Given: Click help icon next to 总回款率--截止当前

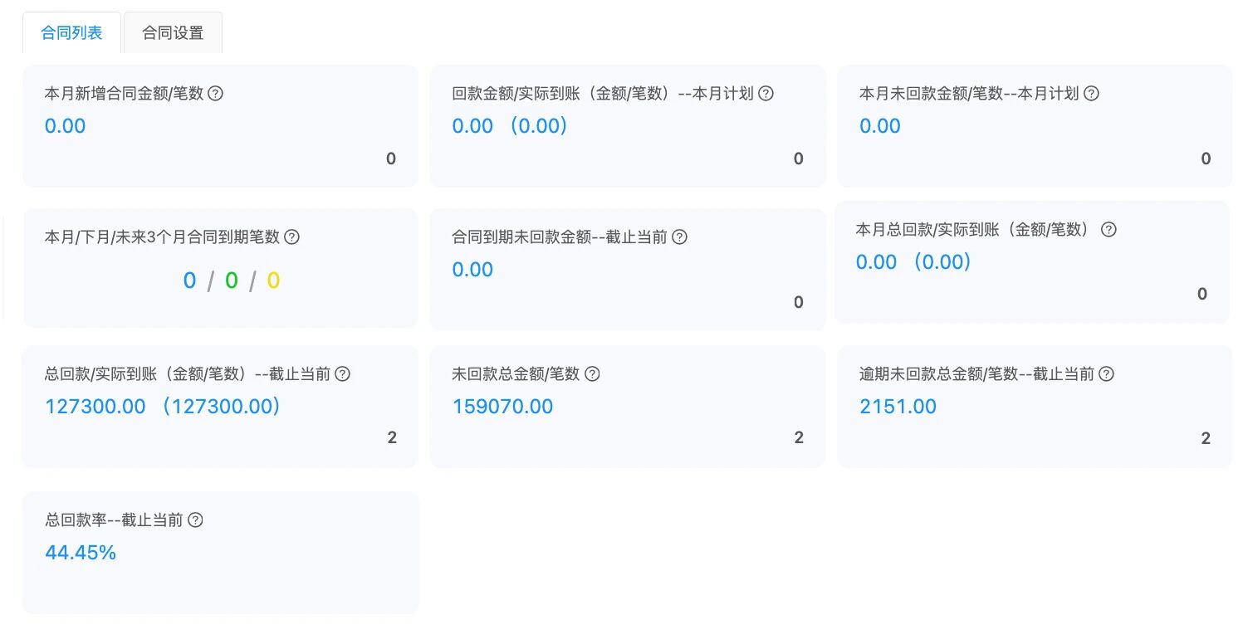Looking at the screenshot, I should (x=195, y=520).
